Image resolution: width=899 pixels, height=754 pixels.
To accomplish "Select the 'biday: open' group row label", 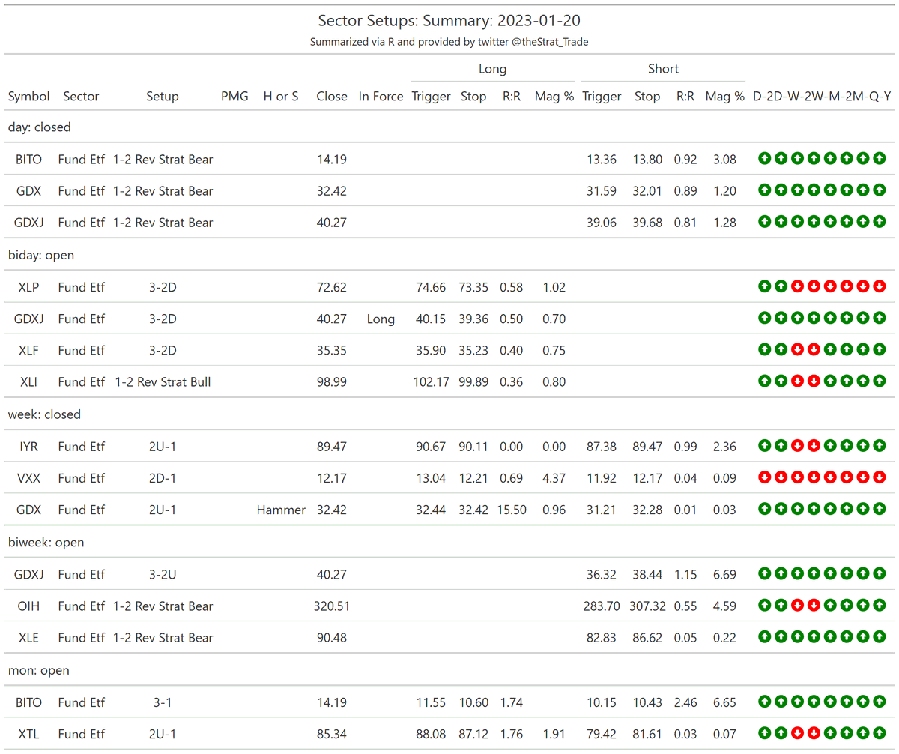I will pos(41,255).
